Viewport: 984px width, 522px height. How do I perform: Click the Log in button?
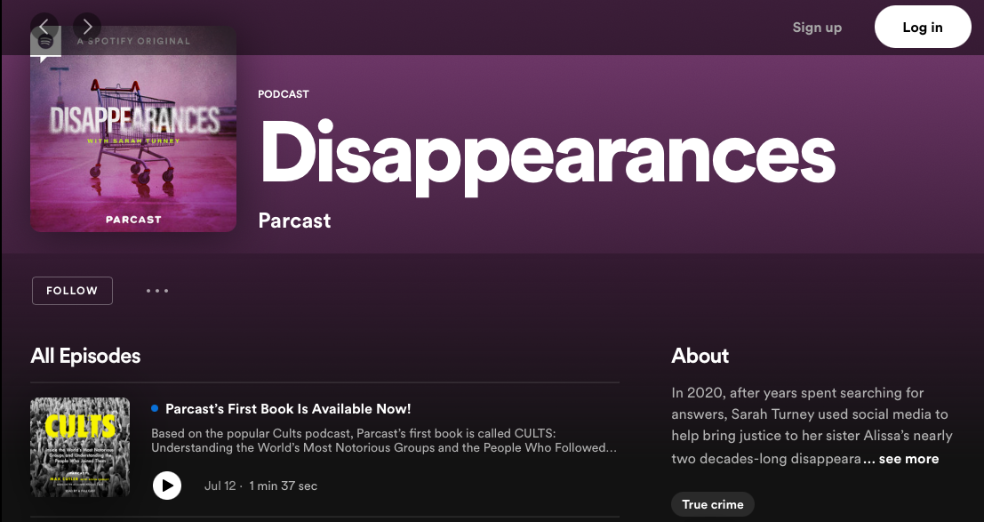tap(923, 27)
